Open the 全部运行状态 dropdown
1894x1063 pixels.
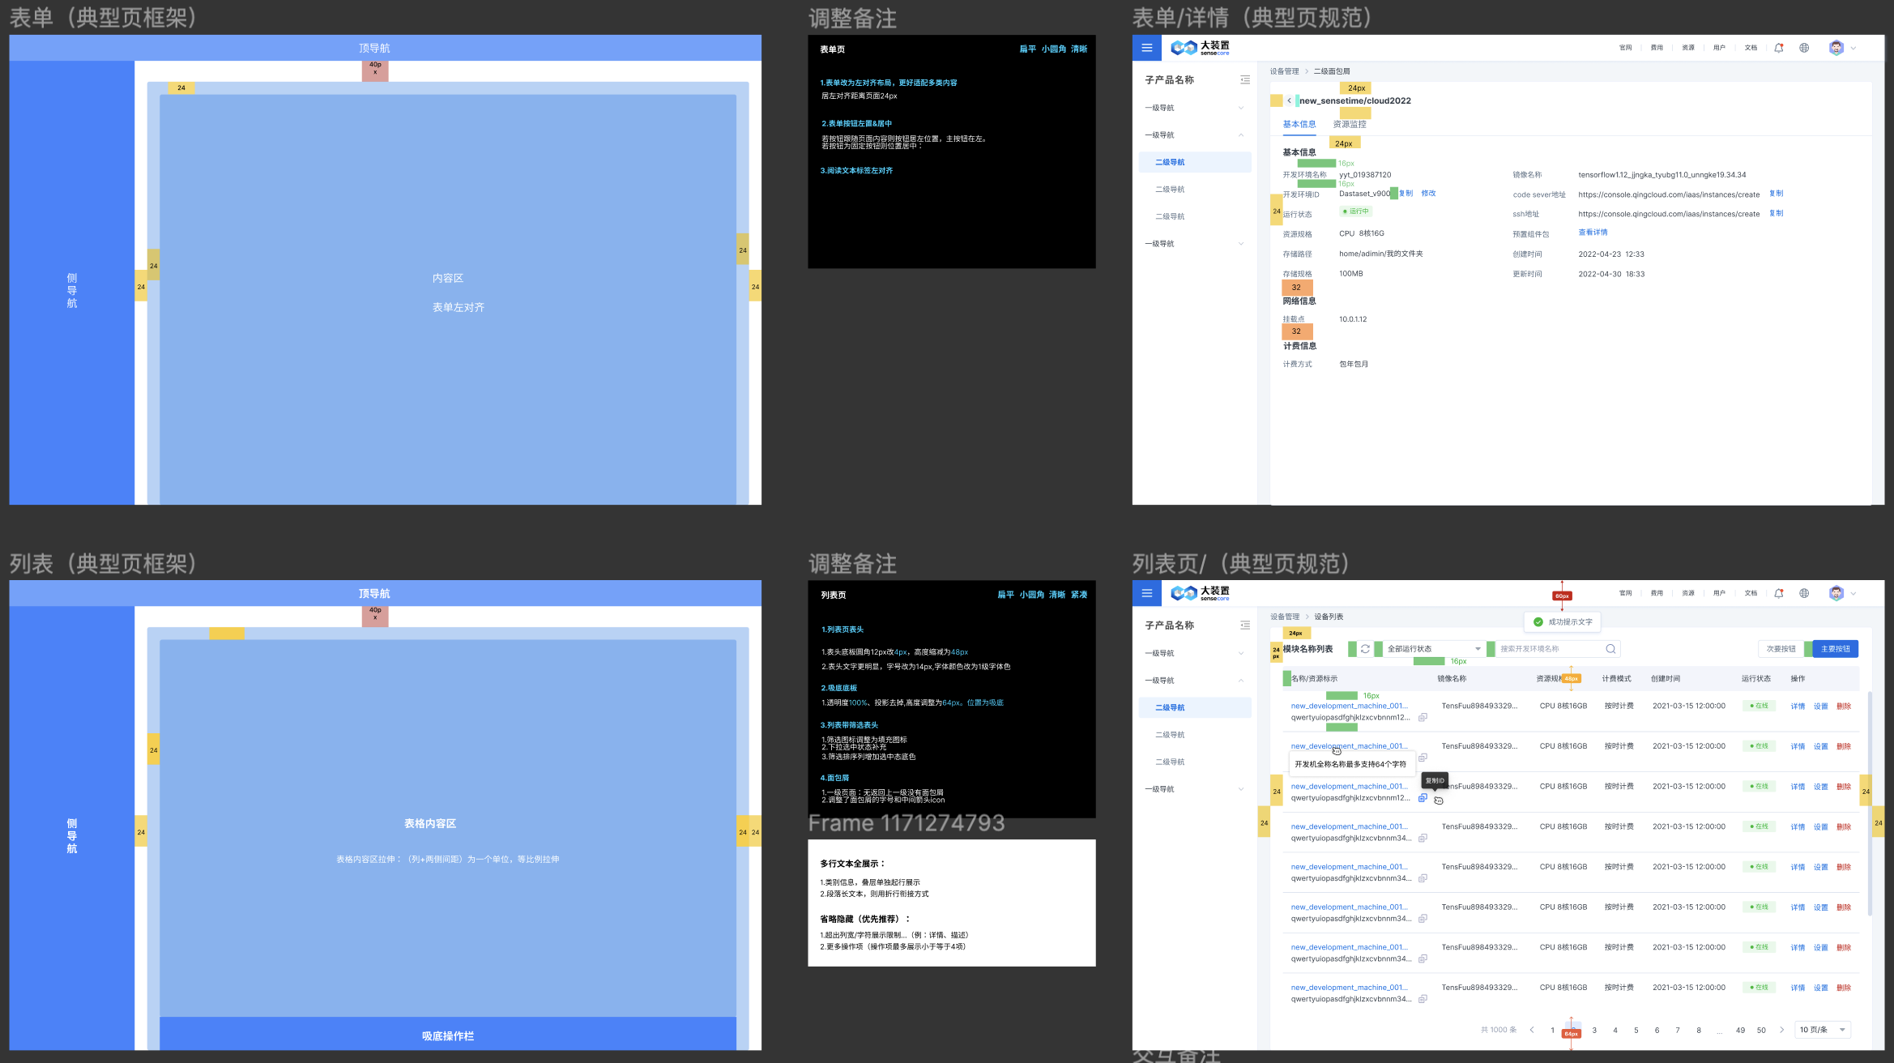[x=1433, y=649]
